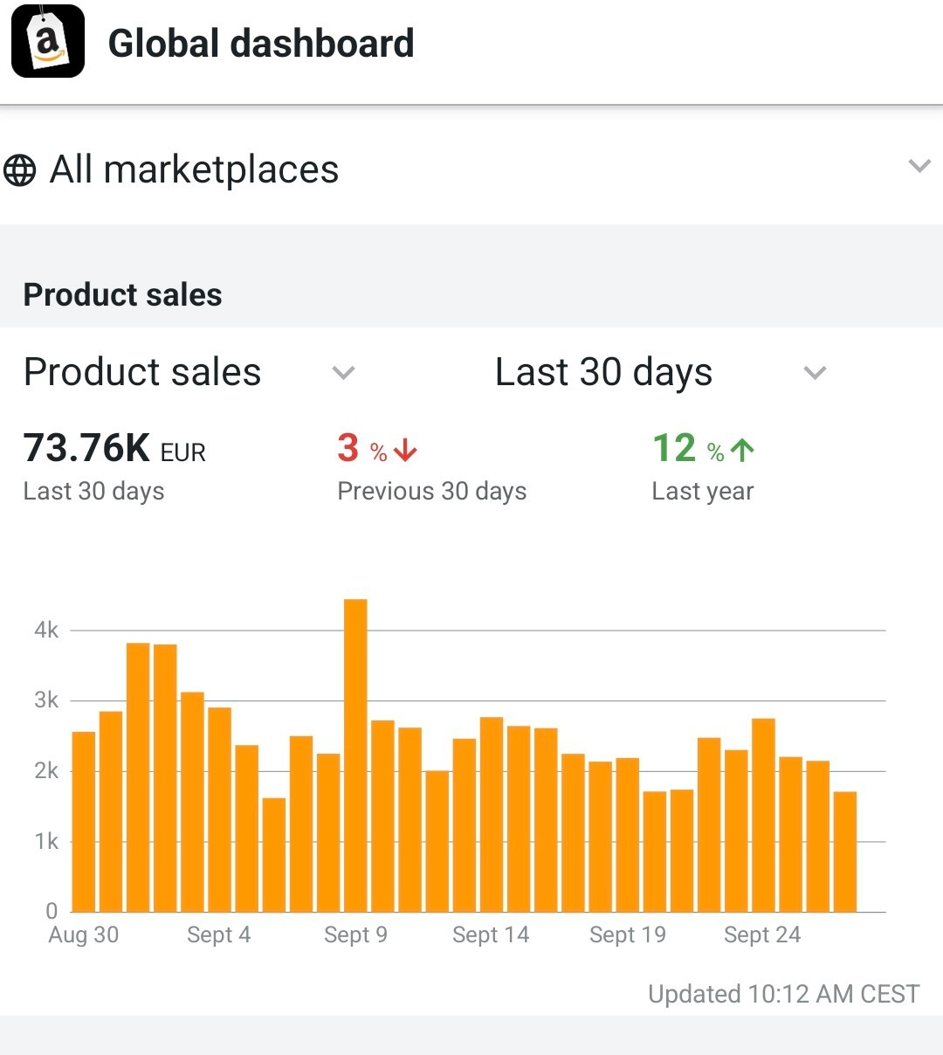
Task: Tap the 12% Last year comparison metric
Action: [x=702, y=467]
